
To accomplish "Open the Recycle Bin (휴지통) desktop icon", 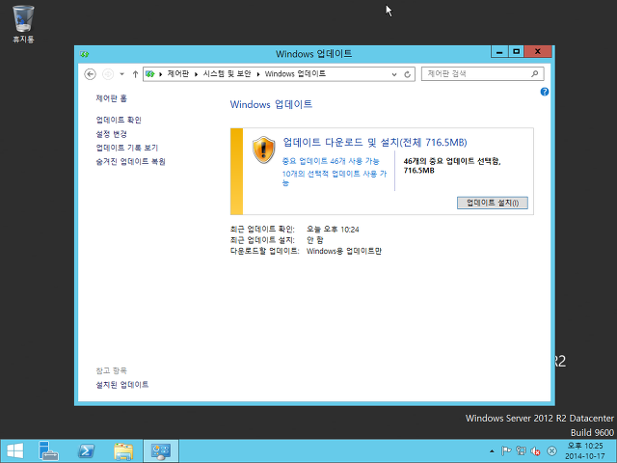I will point(23,24).
